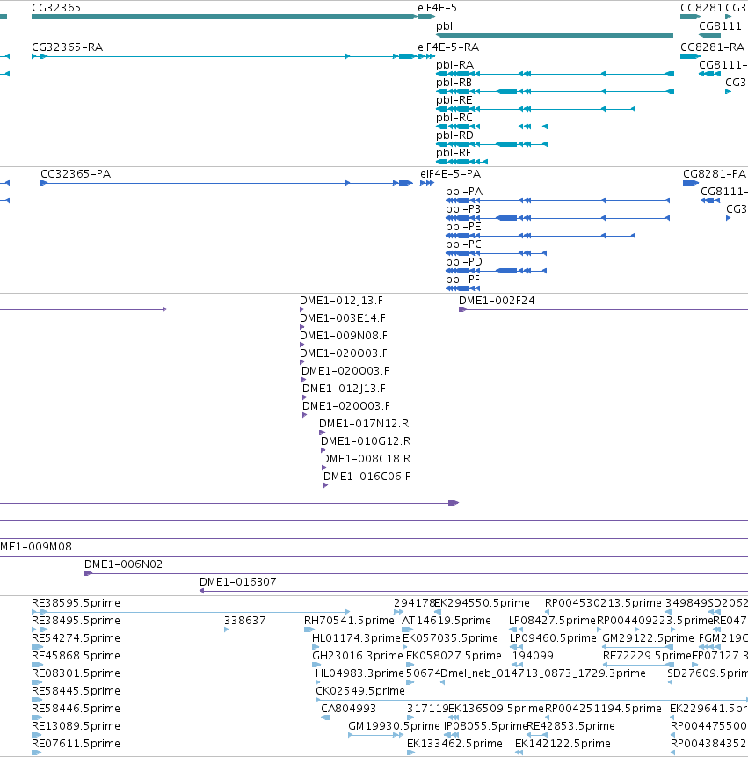Click the pbl-RD transcript label
The height and width of the screenshot is (757, 748).
(x=454, y=135)
